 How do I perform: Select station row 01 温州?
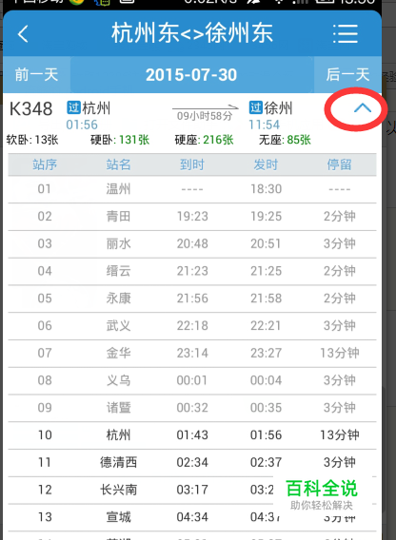point(192,189)
